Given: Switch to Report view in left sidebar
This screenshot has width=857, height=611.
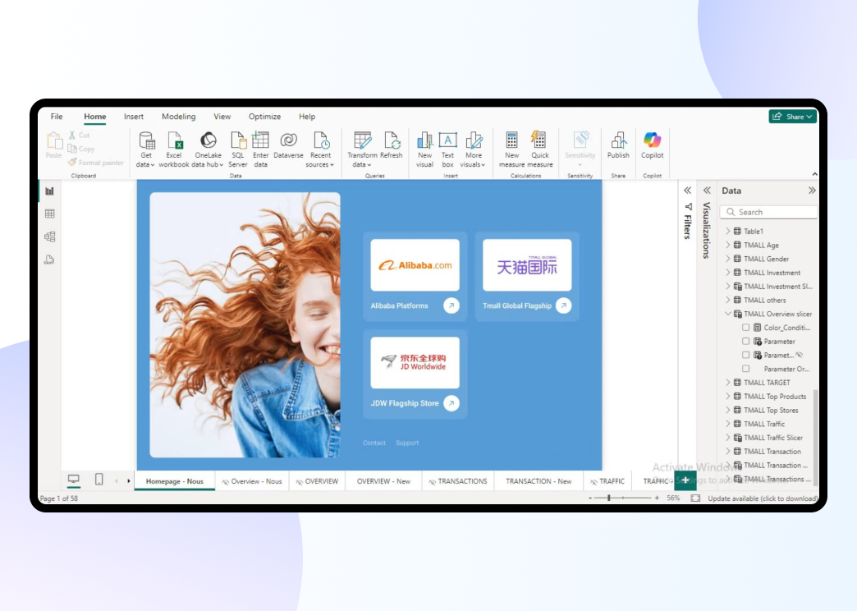Looking at the screenshot, I should (x=50, y=191).
